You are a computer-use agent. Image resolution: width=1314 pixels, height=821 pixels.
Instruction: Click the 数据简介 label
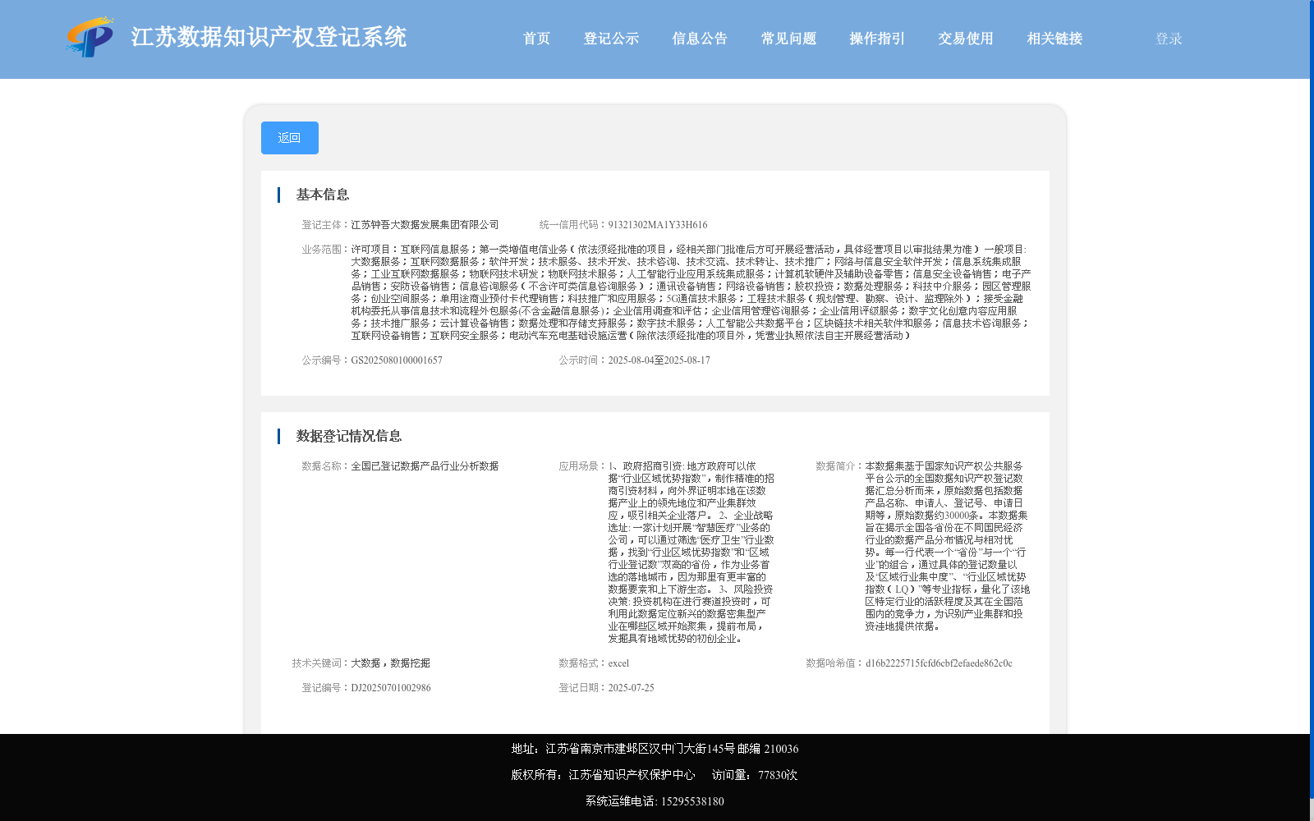tap(839, 466)
